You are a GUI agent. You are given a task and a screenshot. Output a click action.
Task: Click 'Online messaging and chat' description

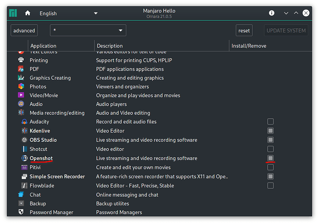click(127, 195)
